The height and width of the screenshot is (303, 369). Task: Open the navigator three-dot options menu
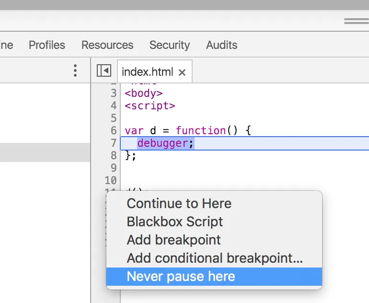75,71
